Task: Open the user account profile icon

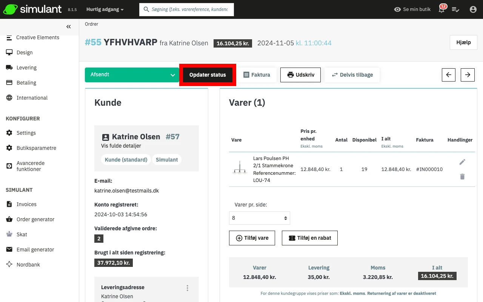Action: tap(473, 9)
